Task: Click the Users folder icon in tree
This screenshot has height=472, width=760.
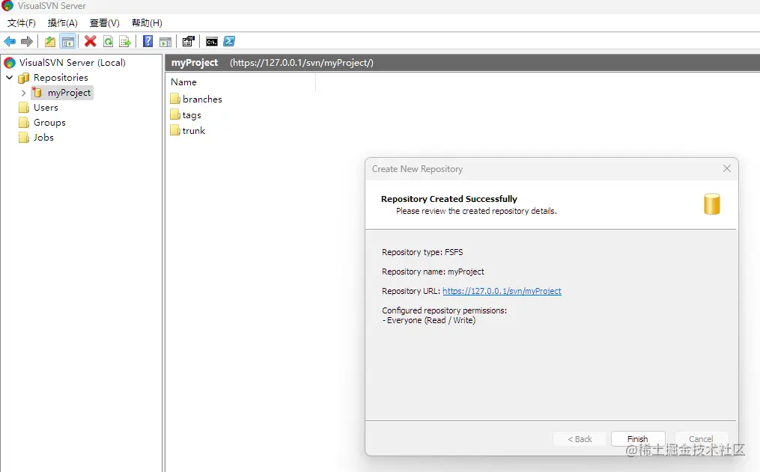Action: pos(24,108)
